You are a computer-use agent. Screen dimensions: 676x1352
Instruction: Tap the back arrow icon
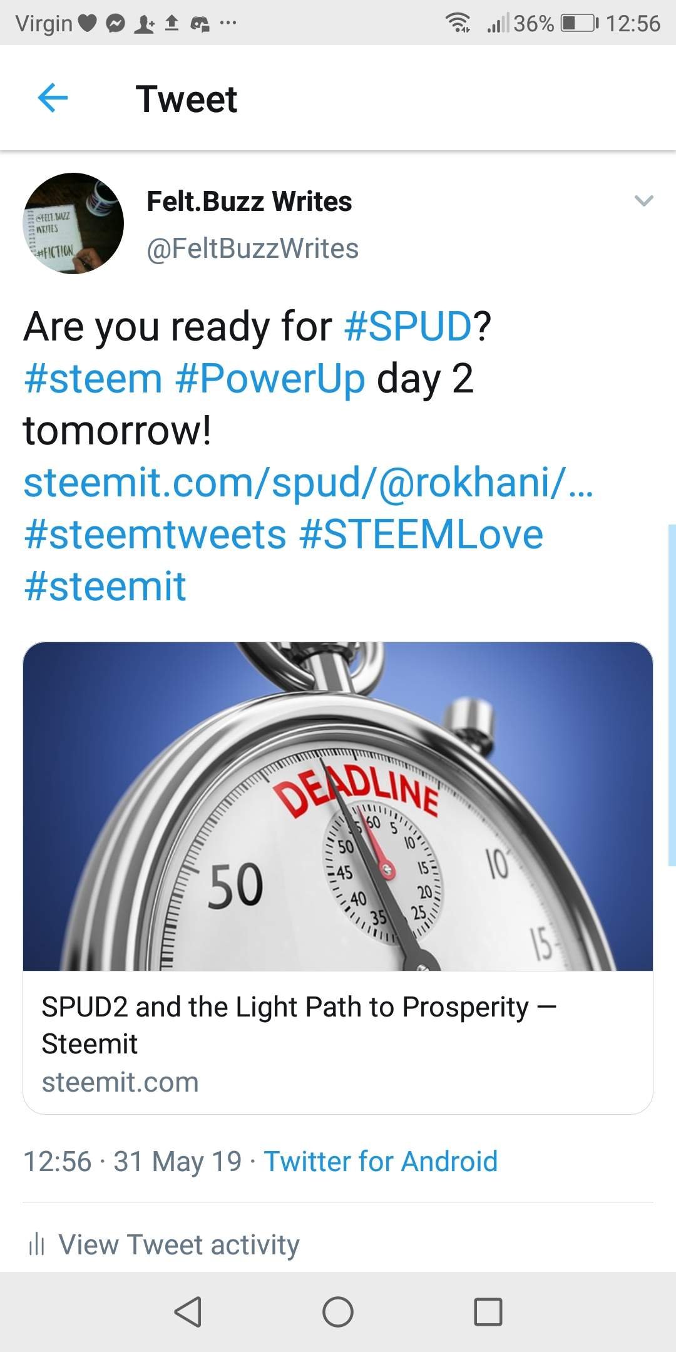pyautogui.click(x=53, y=98)
